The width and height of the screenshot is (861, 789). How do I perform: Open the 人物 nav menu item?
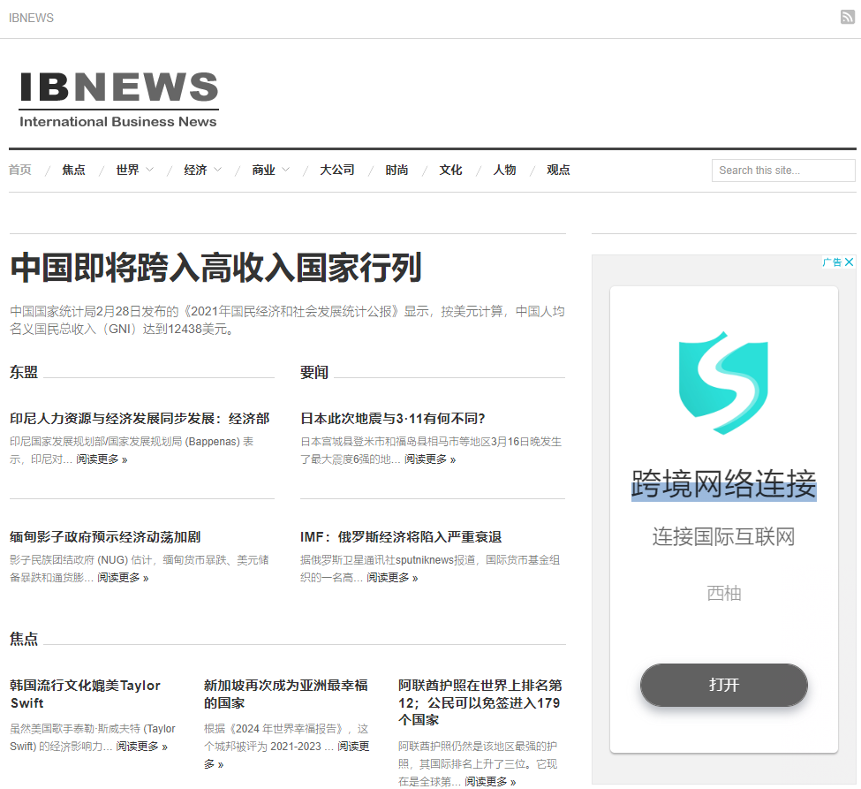coord(504,170)
